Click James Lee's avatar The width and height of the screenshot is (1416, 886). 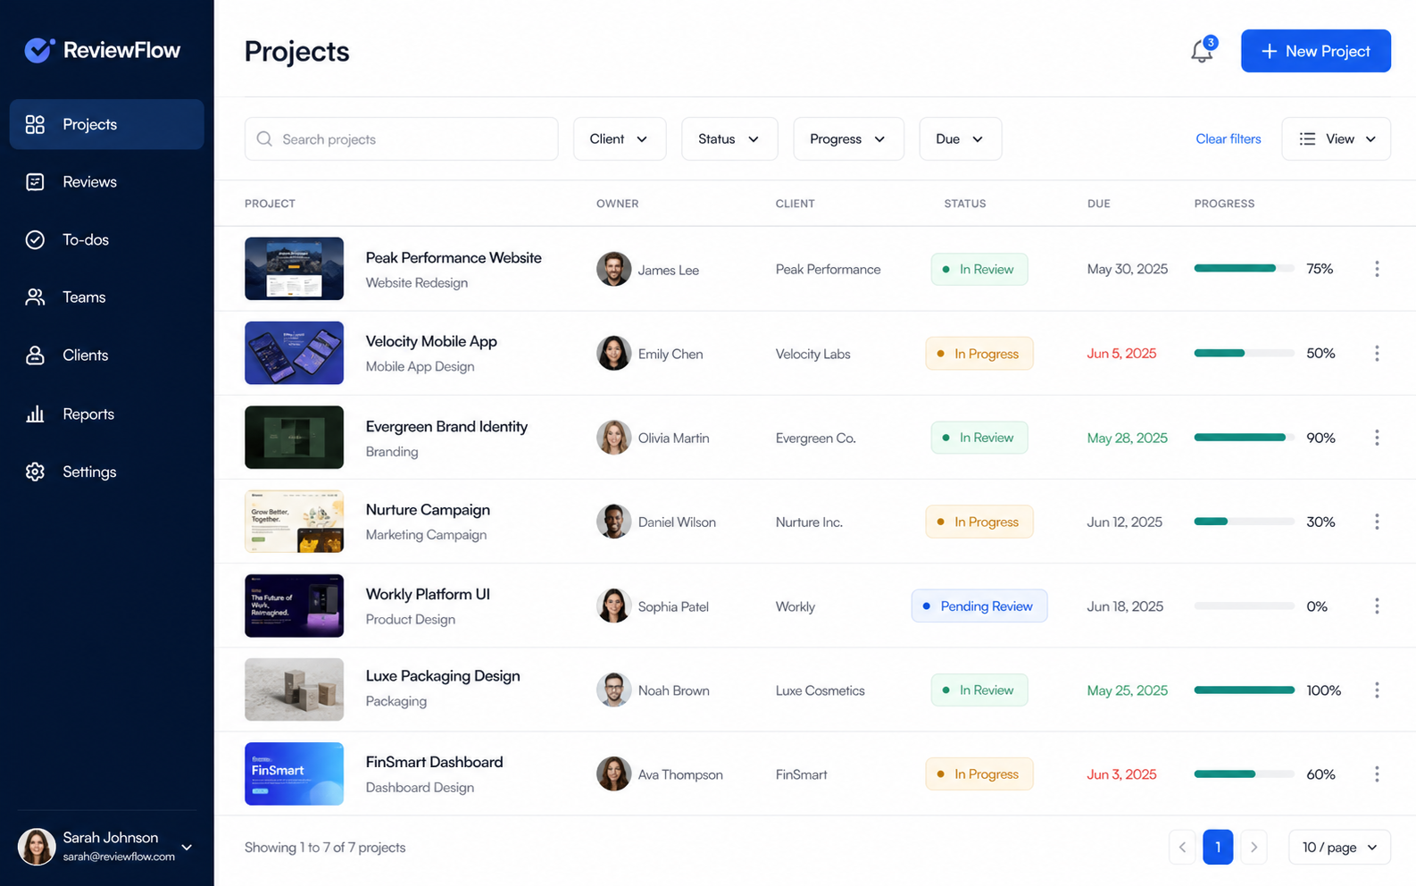(x=613, y=269)
